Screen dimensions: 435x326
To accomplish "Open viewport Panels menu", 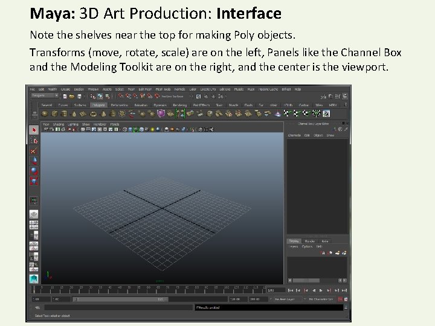I will (115, 124).
